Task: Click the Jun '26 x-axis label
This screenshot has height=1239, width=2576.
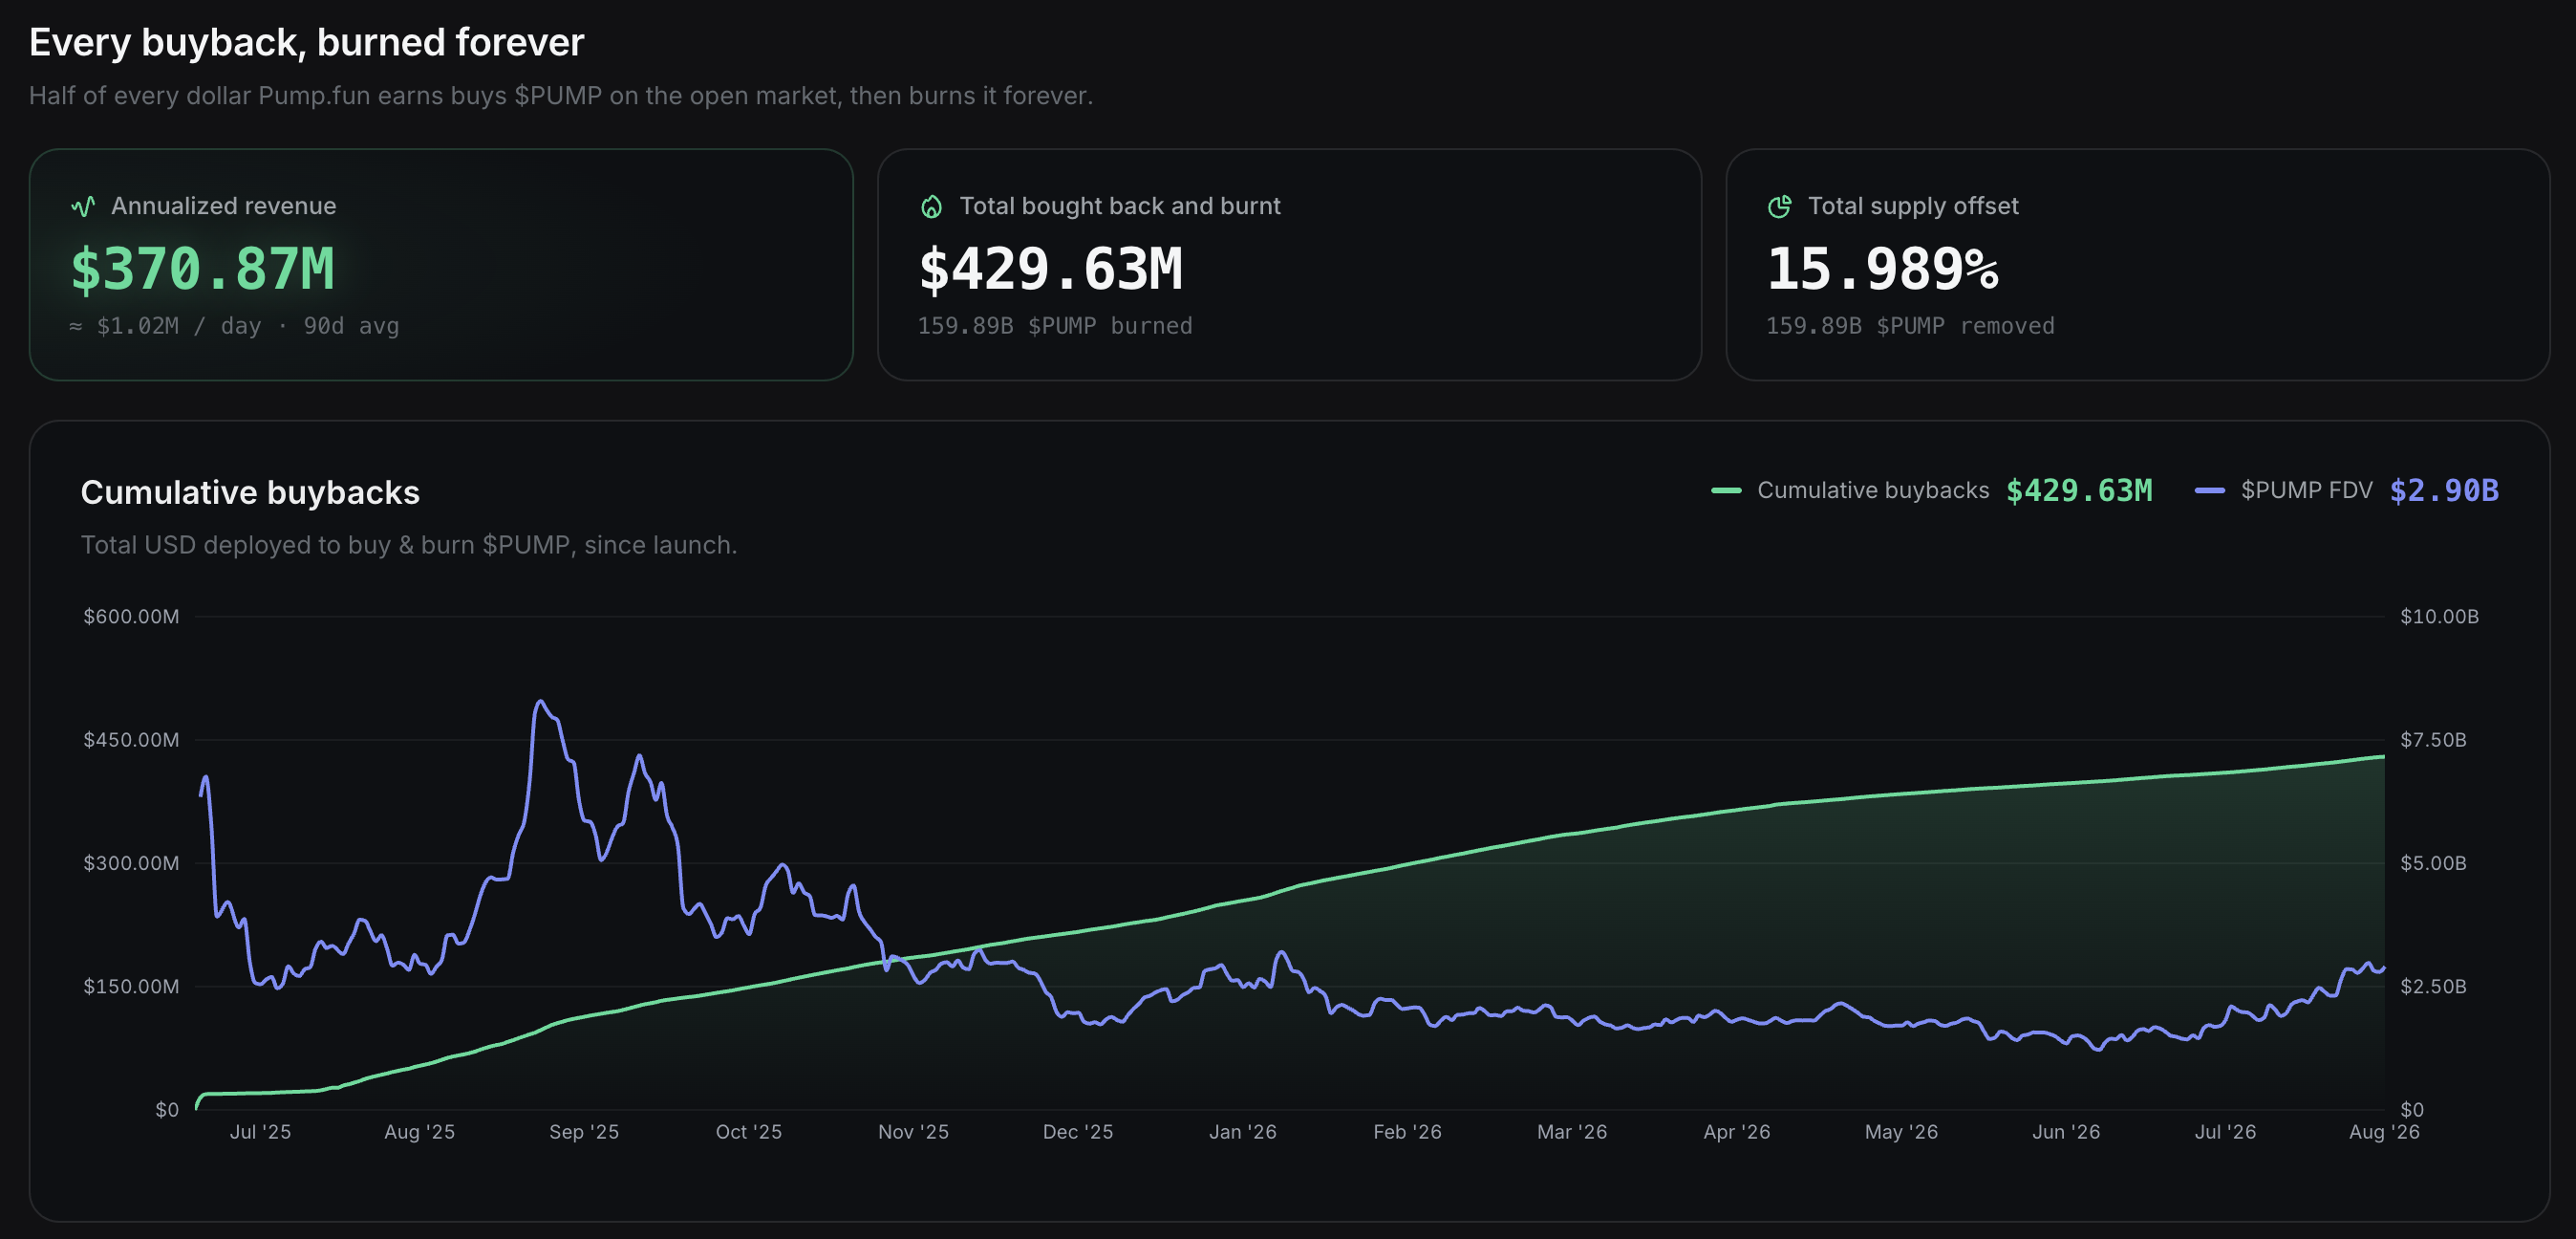Action: (2066, 1132)
